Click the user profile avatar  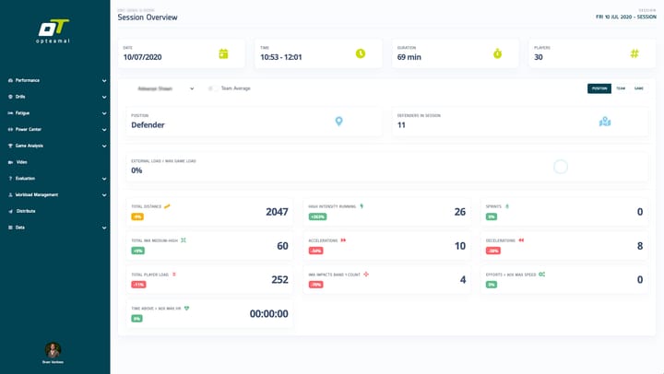pyautogui.click(x=54, y=350)
